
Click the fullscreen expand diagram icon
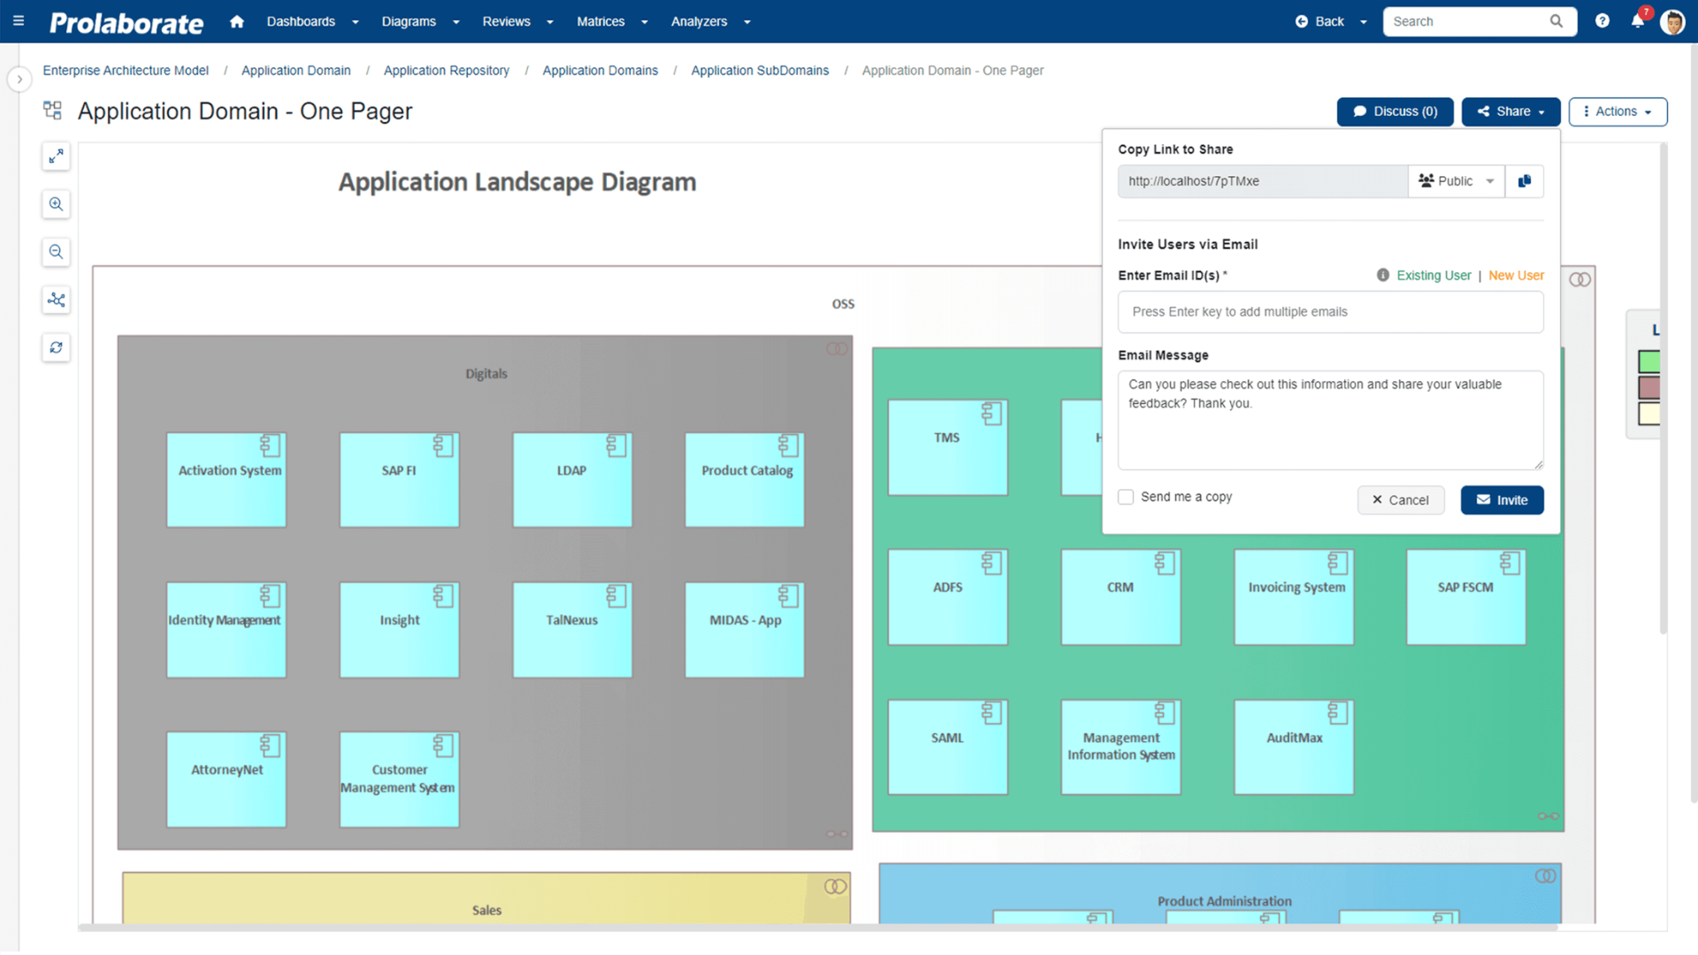(56, 157)
